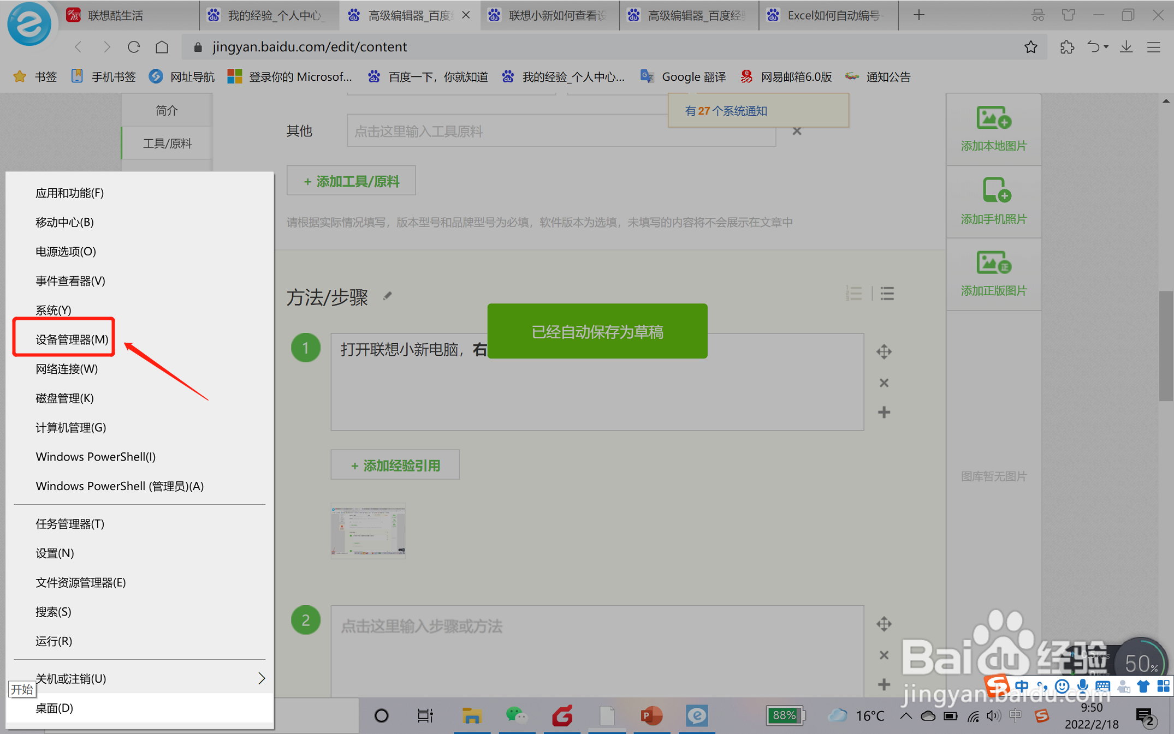Click the add local image icon
The height and width of the screenshot is (734, 1174).
[x=993, y=118]
